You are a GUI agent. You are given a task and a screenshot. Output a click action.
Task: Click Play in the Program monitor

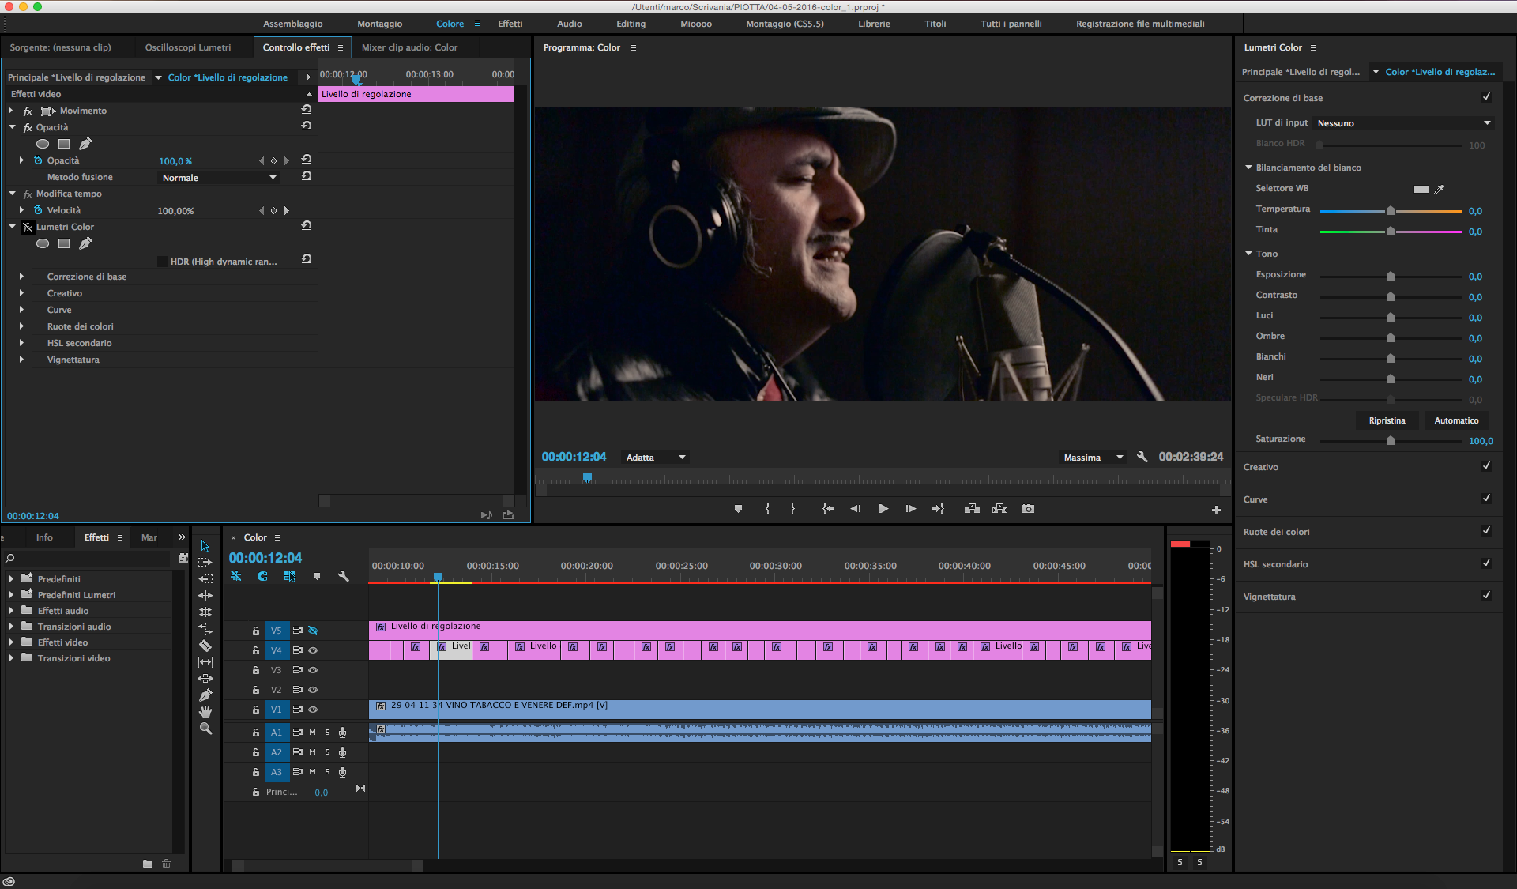pos(883,509)
